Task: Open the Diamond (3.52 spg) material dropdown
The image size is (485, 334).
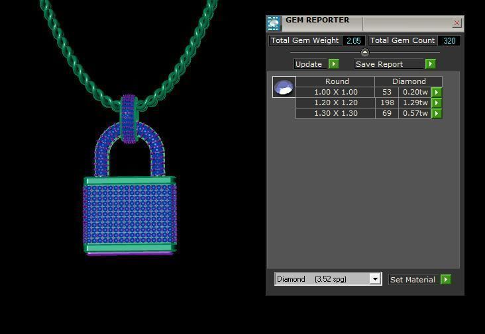Action: click(x=375, y=279)
